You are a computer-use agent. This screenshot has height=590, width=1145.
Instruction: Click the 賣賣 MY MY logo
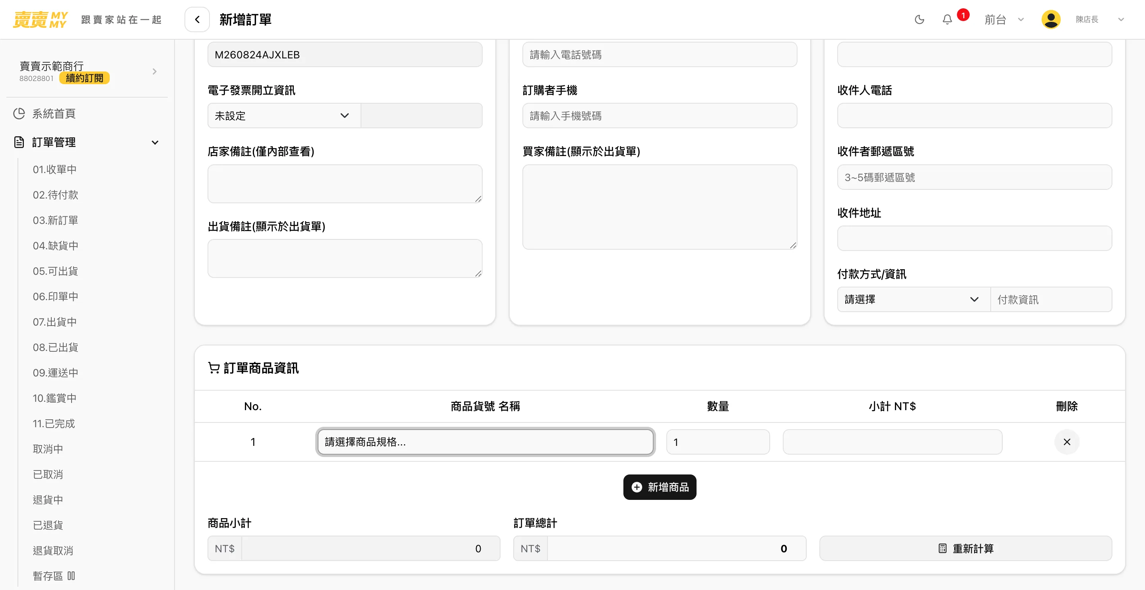(x=40, y=19)
